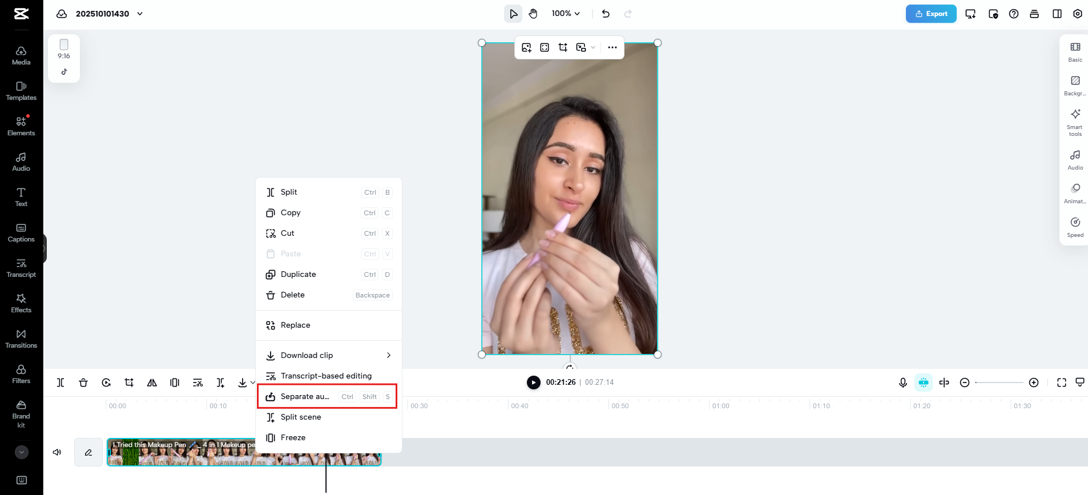Zoom out timeline with minus button
Screen dimensions: 1088x495
coord(965,383)
